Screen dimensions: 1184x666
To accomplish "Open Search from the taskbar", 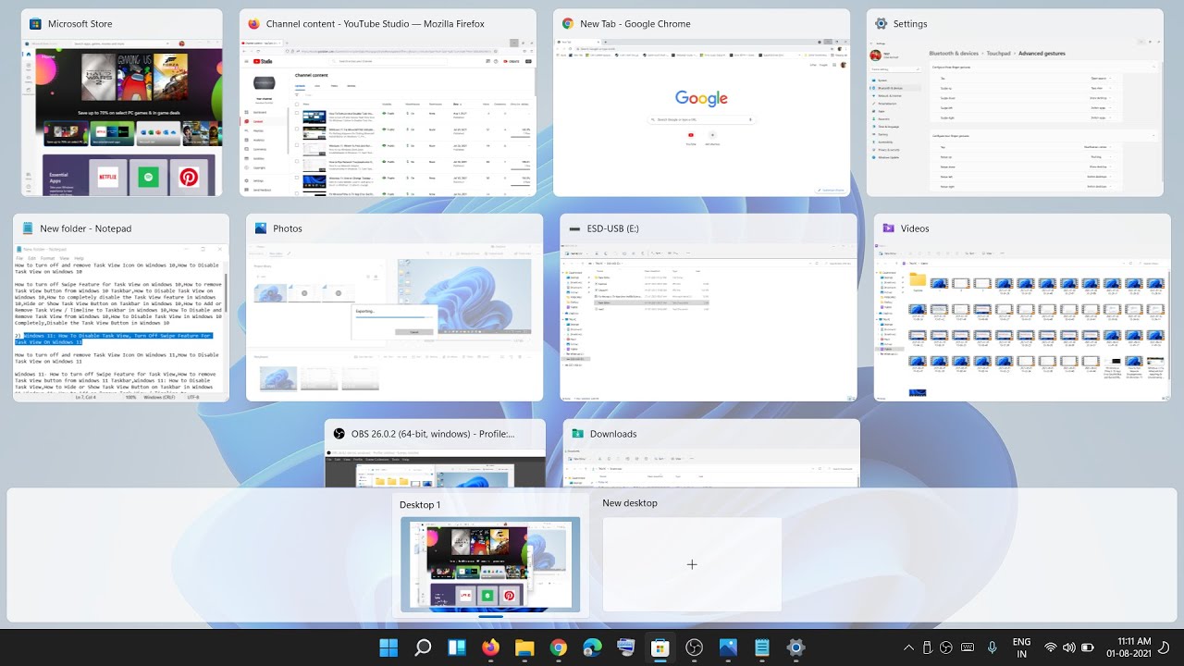I will (x=423, y=647).
